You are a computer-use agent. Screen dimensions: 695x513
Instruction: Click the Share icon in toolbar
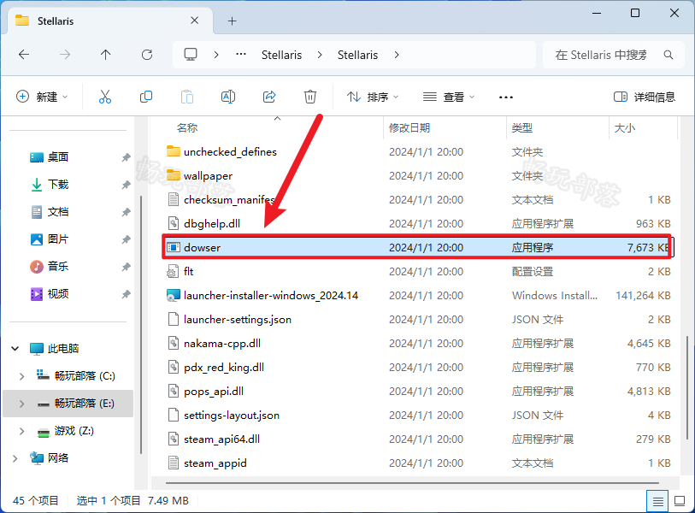click(x=269, y=97)
